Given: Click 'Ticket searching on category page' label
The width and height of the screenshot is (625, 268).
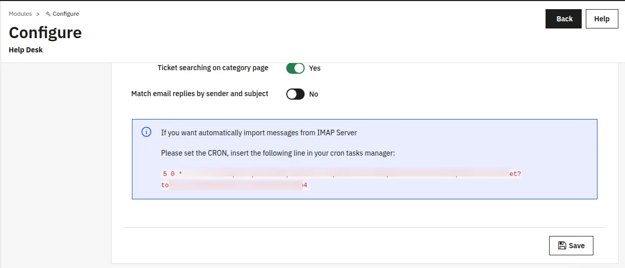Looking at the screenshot, I should (x=213, y=68).
